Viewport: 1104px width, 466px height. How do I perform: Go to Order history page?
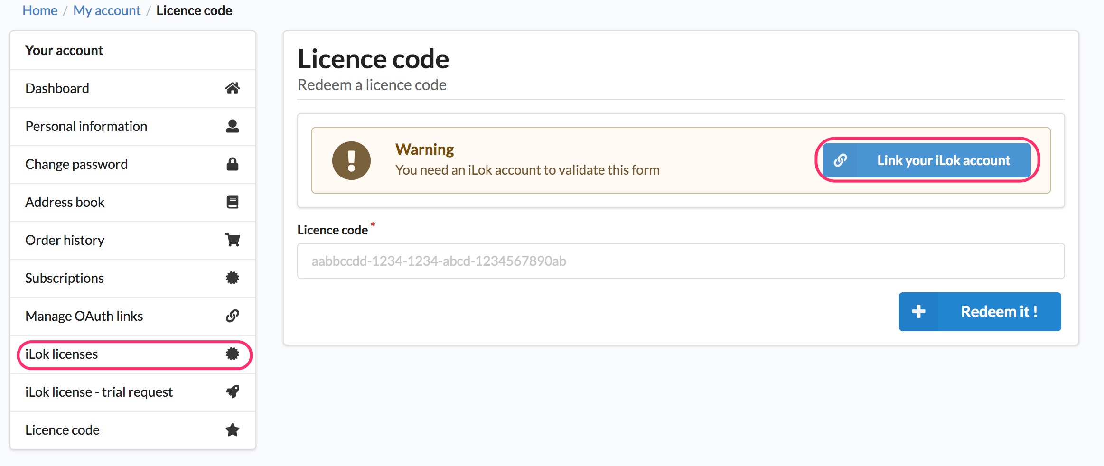coord(65,240)
